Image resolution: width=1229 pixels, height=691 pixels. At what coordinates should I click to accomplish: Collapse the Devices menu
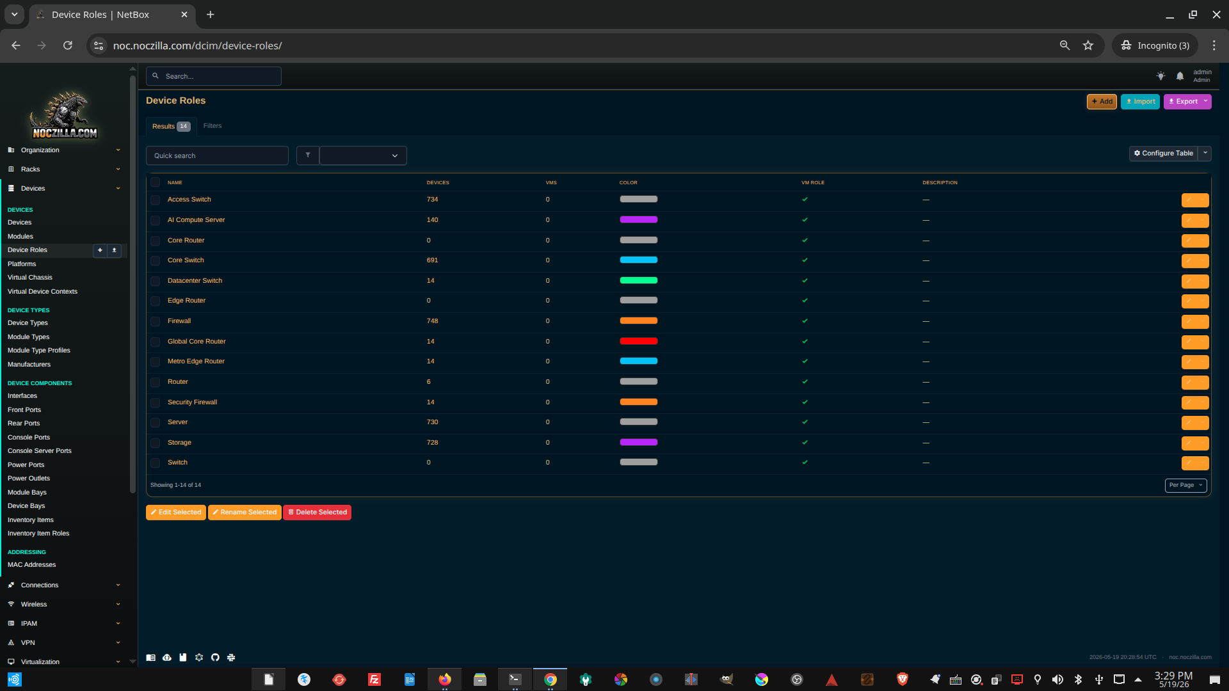pyautogui.click(x=64, y=189)
